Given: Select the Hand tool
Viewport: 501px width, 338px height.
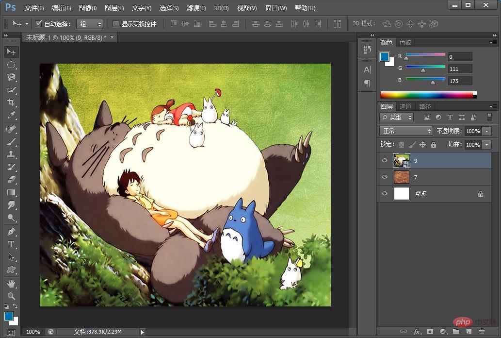Looking at the screenshot, I should 11,283.
